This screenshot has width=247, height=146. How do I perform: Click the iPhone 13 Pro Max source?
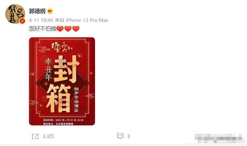[87, 20]
